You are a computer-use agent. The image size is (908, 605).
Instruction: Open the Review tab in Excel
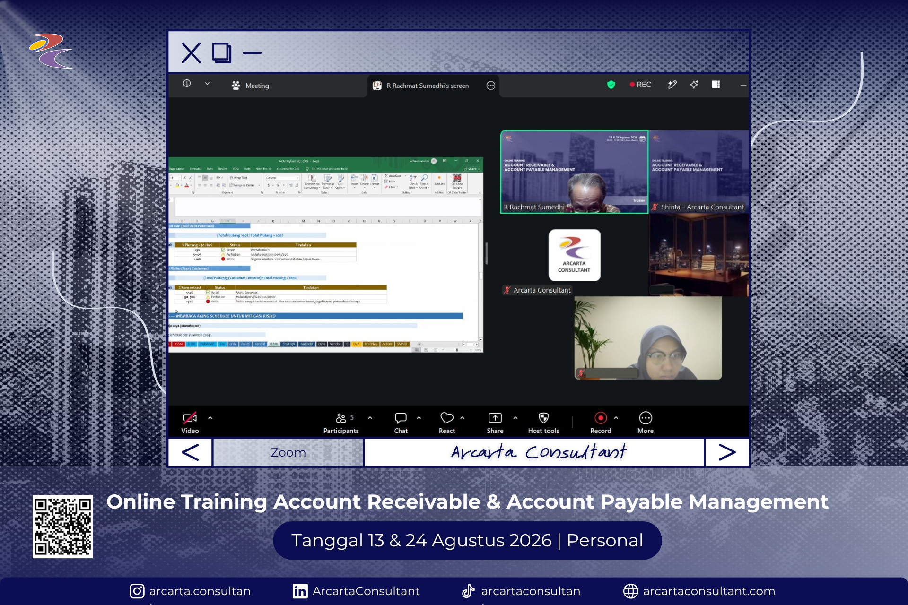(x=223, y=169)
